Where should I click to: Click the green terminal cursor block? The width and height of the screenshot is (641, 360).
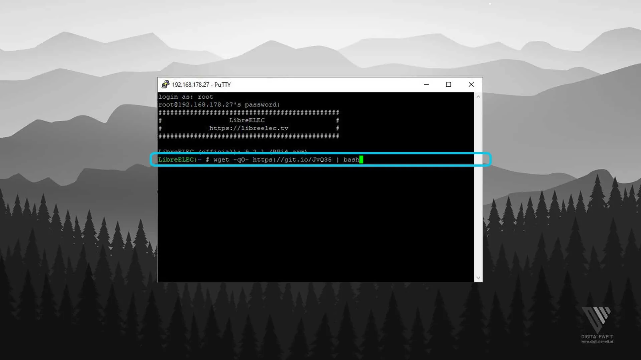click(x=361, y=160)
